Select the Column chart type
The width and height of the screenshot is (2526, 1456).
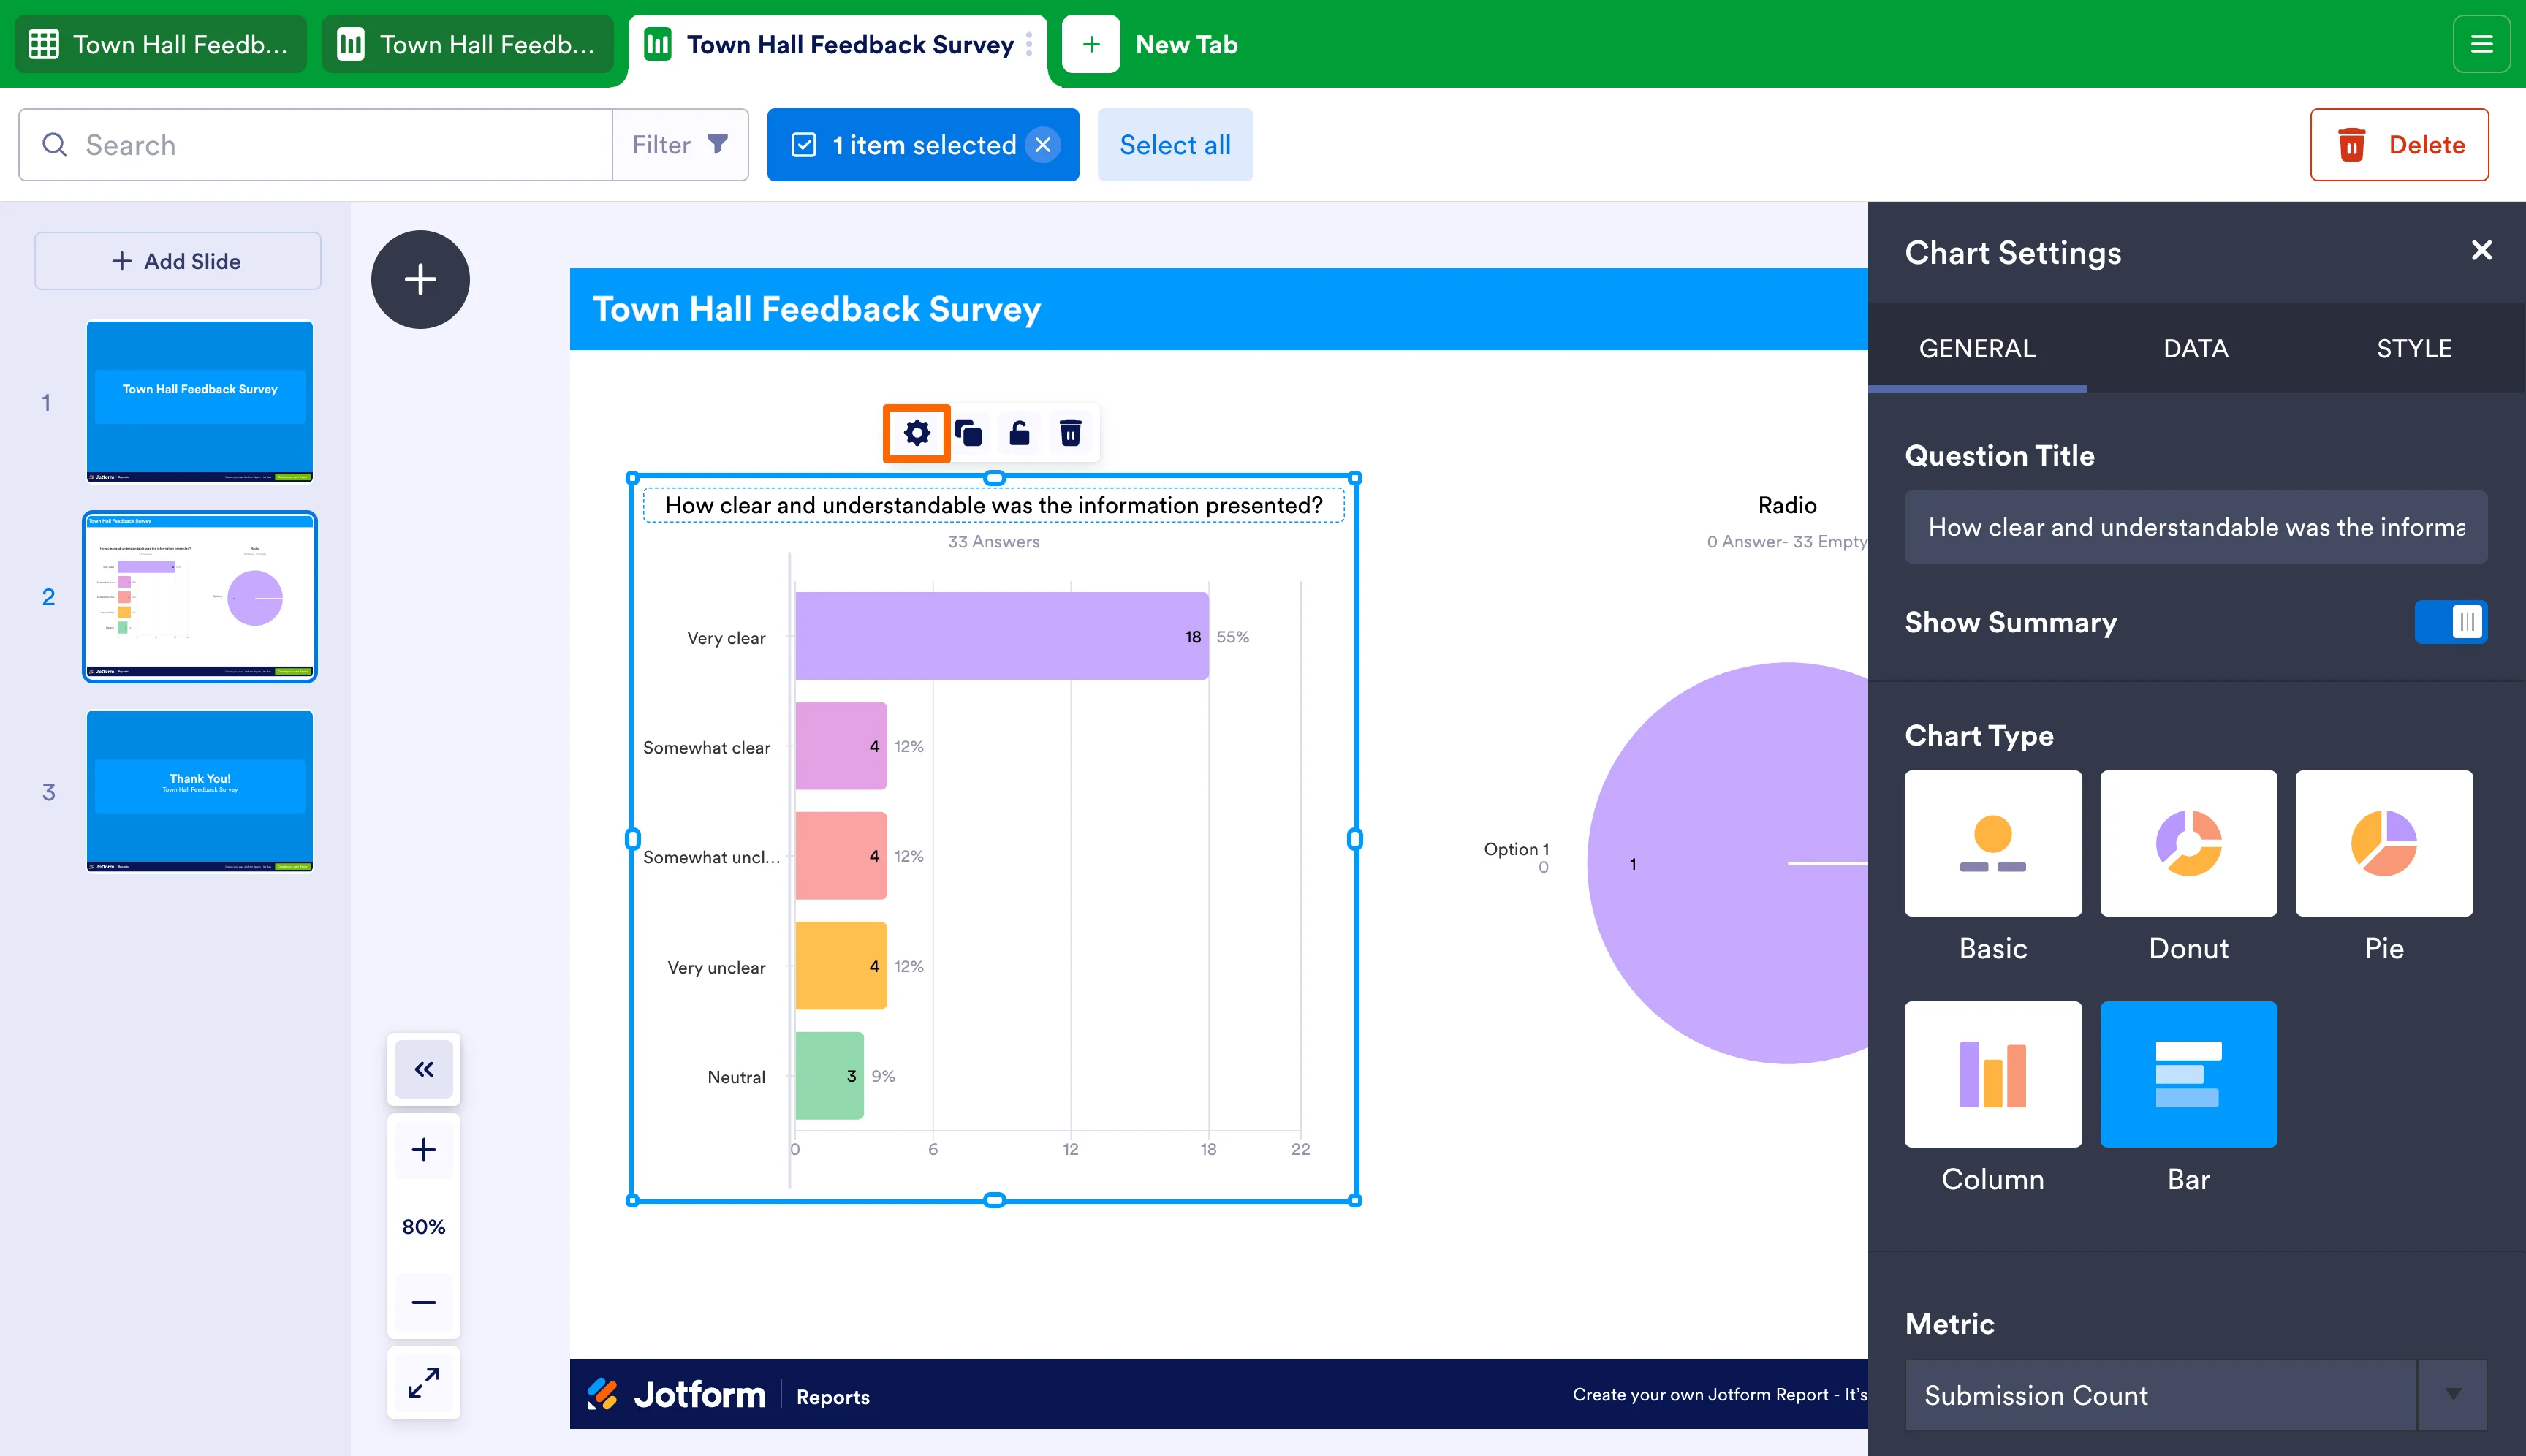(1992, 1074)
